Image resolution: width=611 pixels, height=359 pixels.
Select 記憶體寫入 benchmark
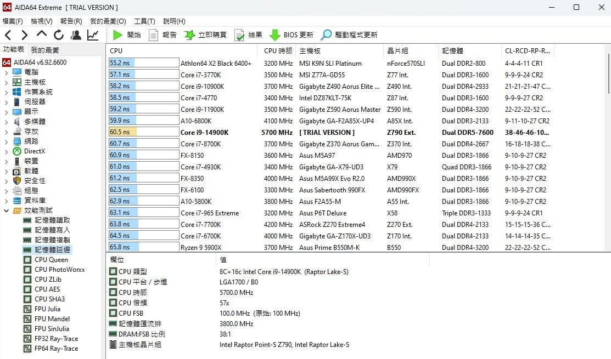click(x=52, y=230)
